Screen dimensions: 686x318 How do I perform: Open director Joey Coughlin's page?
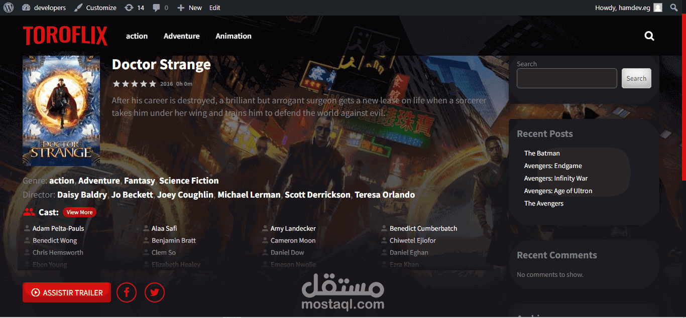[185, 195]
